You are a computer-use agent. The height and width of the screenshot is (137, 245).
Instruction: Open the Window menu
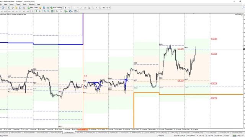click(31, 4)
